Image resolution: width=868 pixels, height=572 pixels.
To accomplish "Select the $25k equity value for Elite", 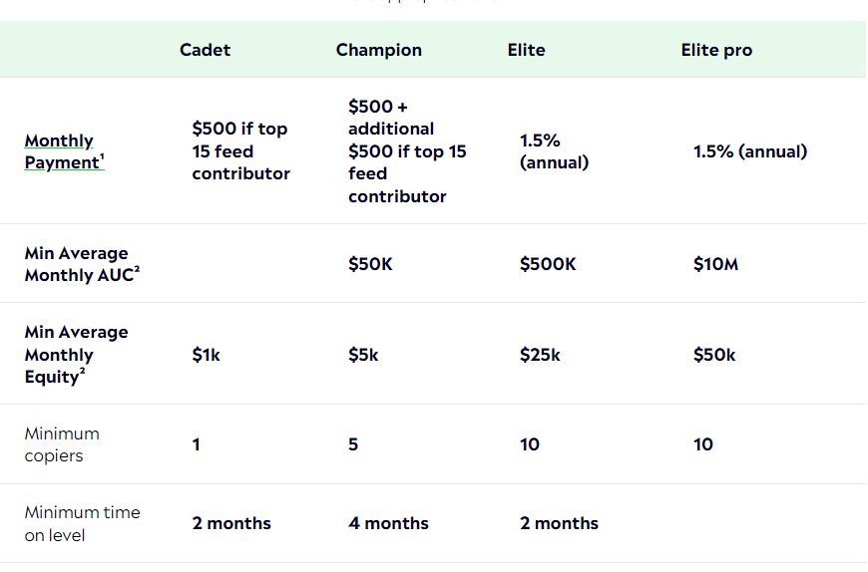I will [x=540, y=355].
